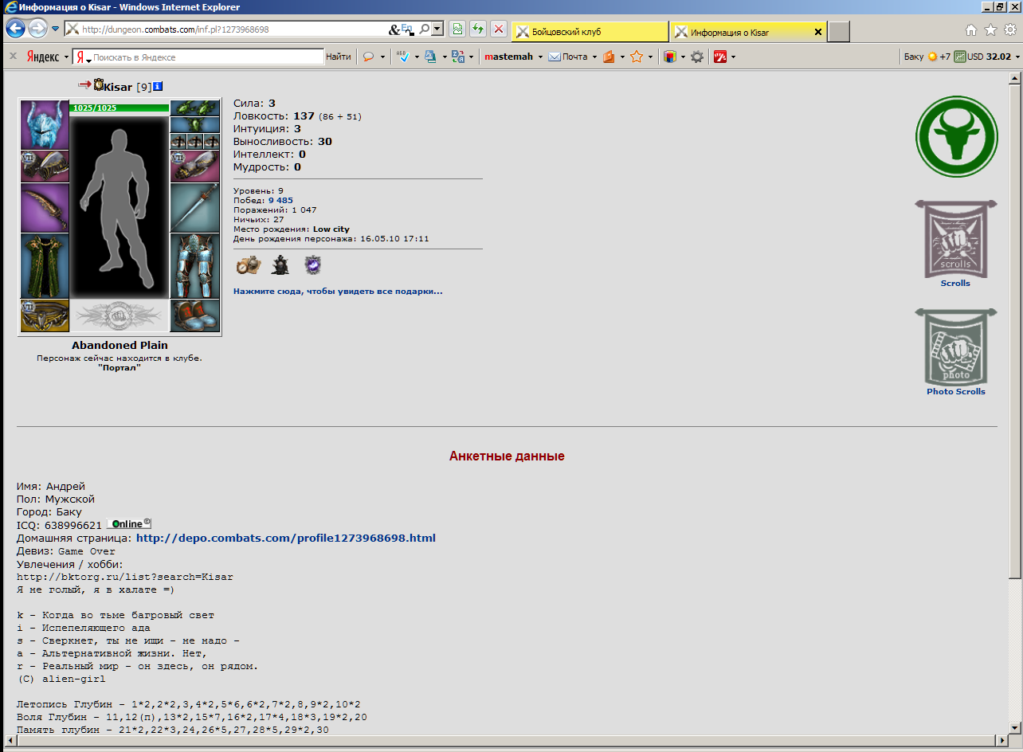Viewport: 1023px width, 752px height.
Task: Click the straight sword weapon slot
Action: [194, 208]
